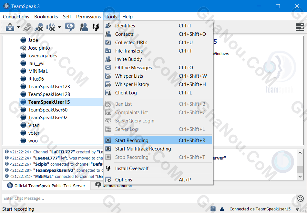Select user Jose pinto in tree

coord(39,48)
